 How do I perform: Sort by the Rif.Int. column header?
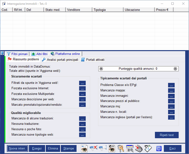click(19, 10)
